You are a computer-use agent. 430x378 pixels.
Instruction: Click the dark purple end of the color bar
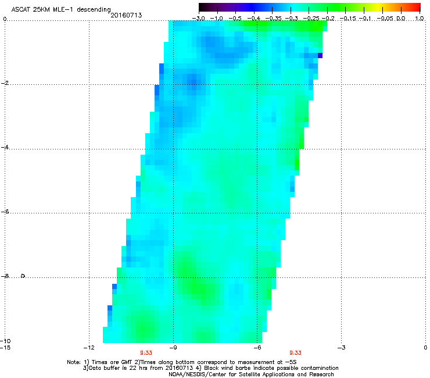(x=205, y=7)
